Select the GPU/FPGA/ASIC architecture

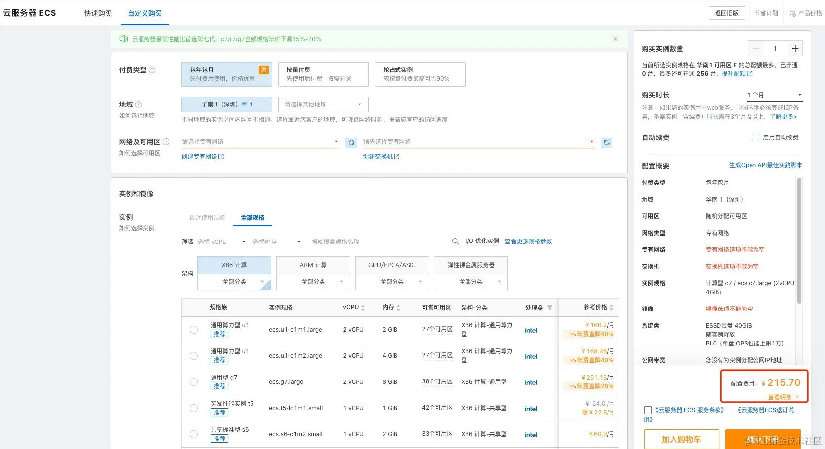(392, 265)
